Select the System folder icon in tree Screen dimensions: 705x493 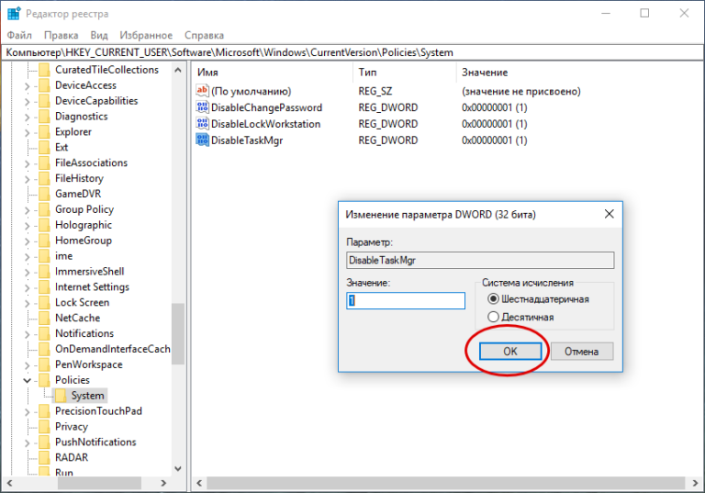tap(61, 396)
